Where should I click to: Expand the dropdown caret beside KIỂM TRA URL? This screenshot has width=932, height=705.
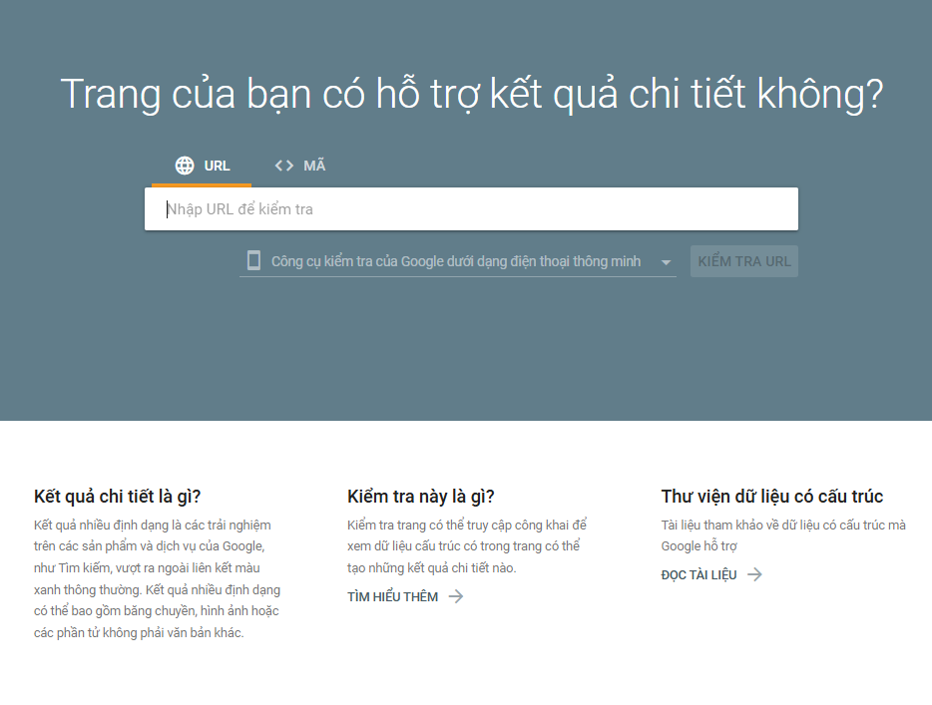(666, 262)
